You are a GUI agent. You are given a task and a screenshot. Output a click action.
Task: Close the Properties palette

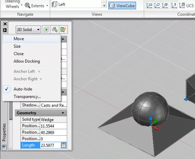5,24
